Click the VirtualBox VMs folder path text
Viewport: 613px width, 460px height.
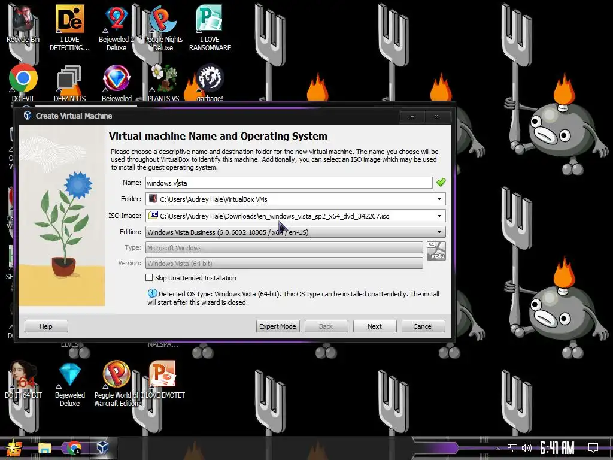point(214,199)
